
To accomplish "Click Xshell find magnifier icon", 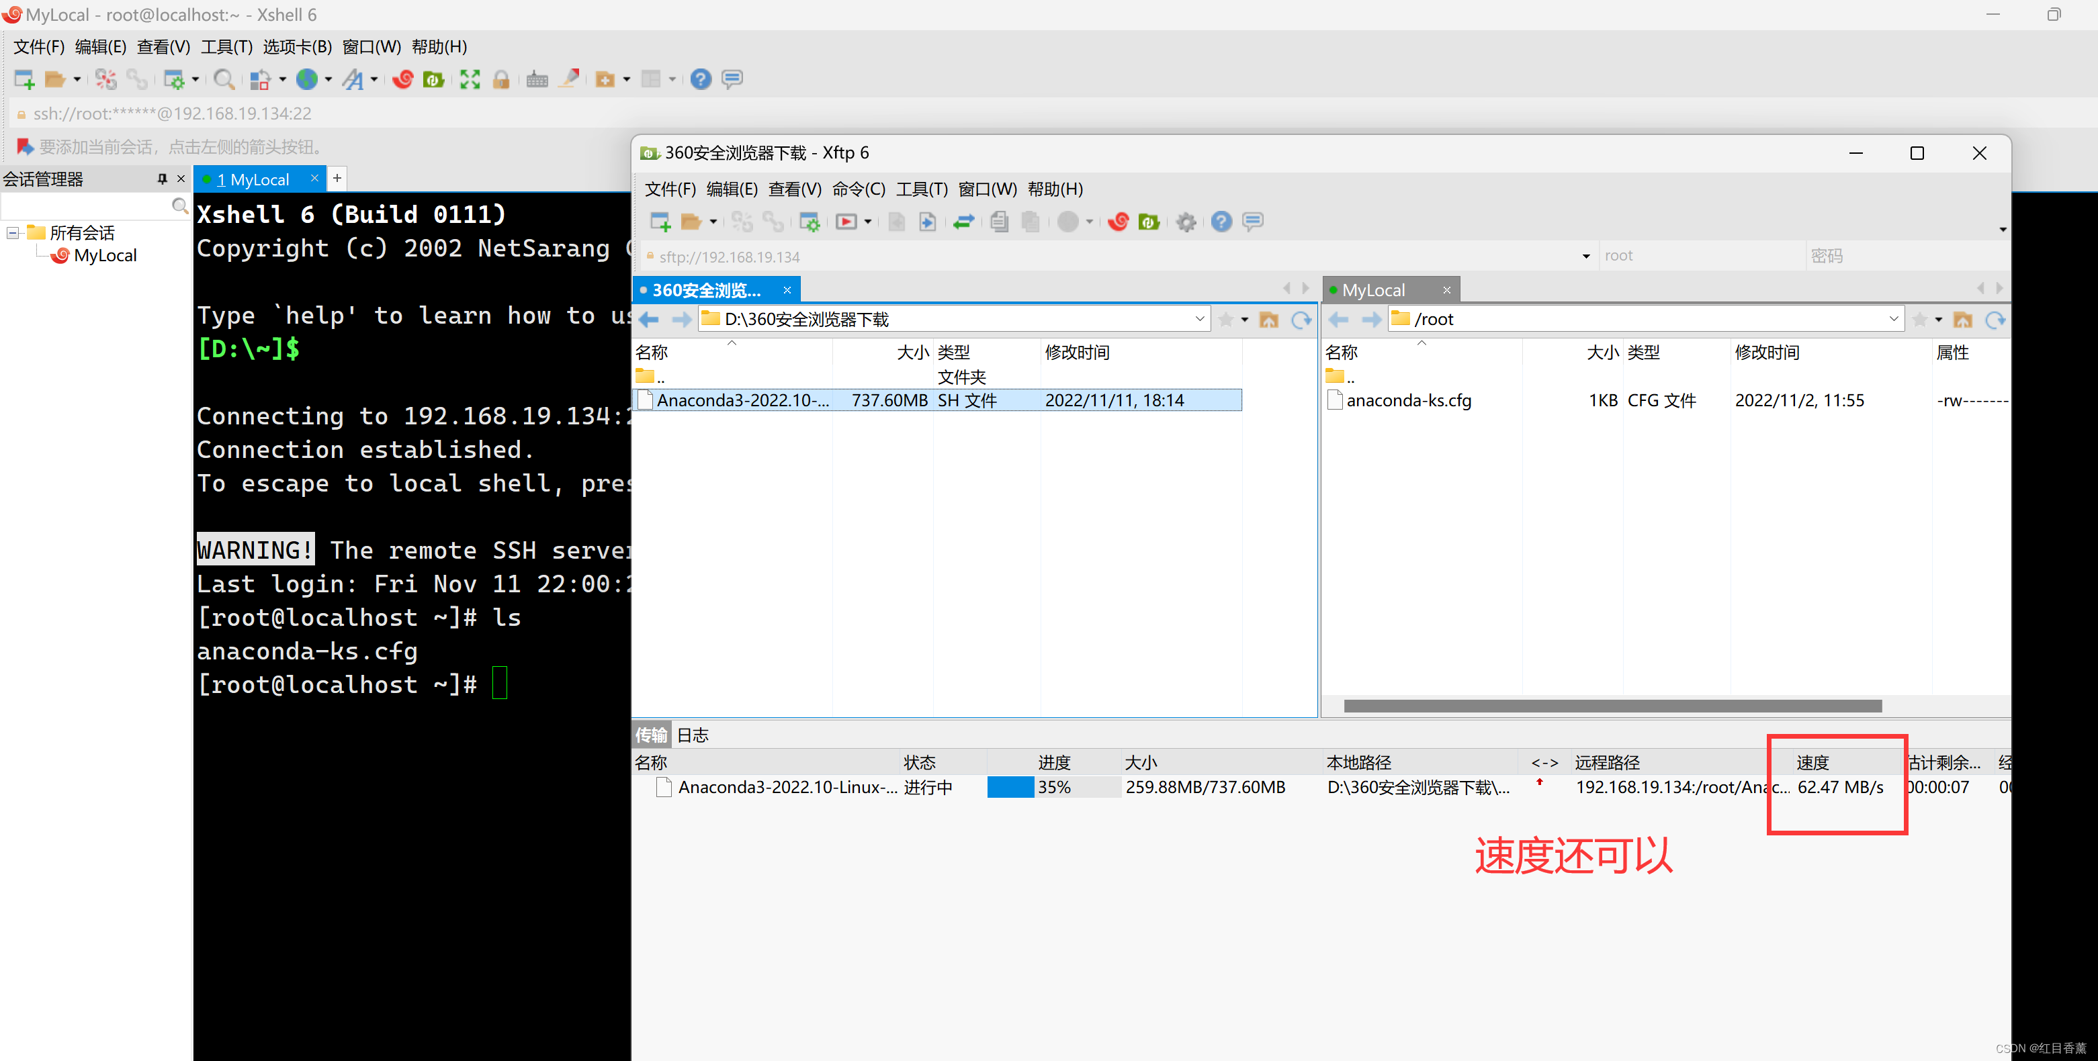I will pyautogui.click(x=224, y=79).
